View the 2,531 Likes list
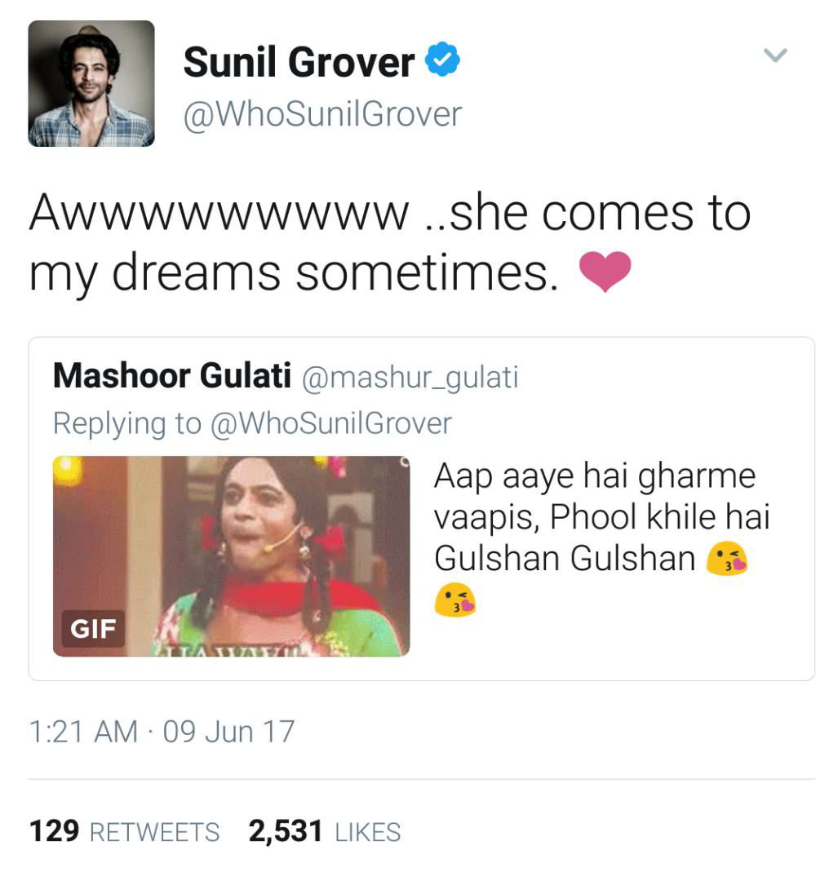838x881 pixels. 325,831
